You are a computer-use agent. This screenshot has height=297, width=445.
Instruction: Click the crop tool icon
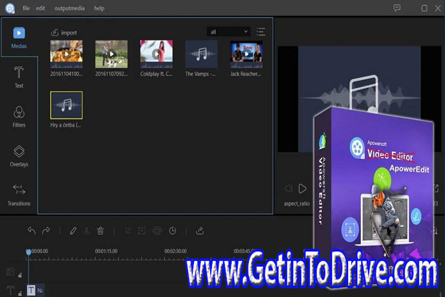coord(128,231)
